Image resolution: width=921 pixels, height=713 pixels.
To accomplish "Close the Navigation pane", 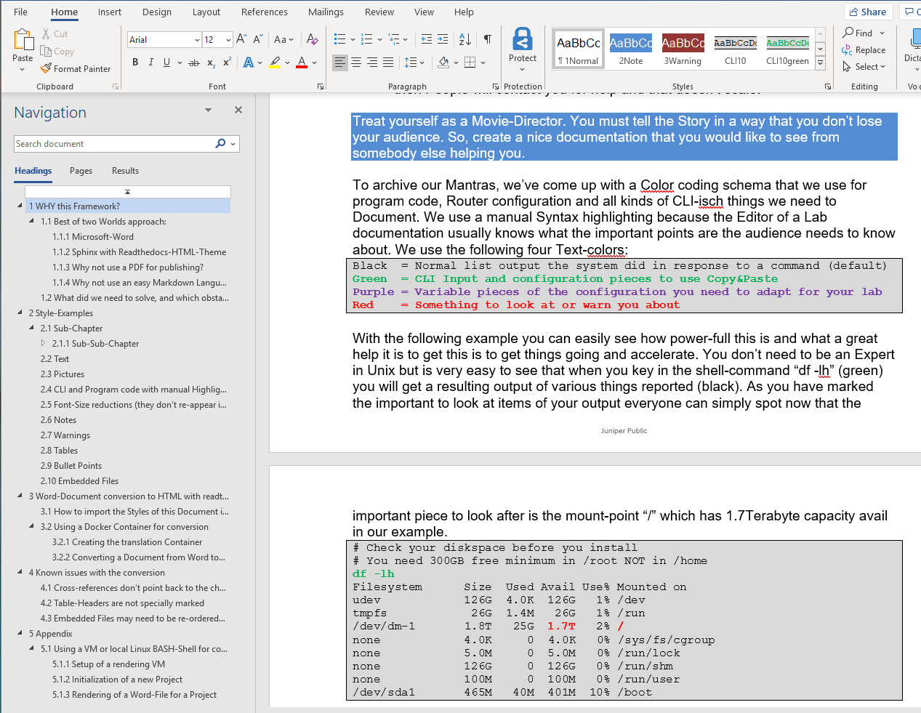I will tap(238, 110).
